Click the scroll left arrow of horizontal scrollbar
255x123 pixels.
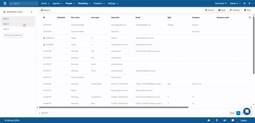pos(37,107)
